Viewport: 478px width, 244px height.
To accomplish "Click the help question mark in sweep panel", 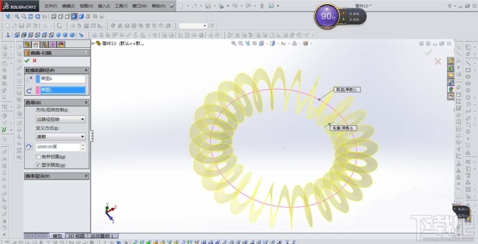I will pyautogui.click(x=86, y=53).
